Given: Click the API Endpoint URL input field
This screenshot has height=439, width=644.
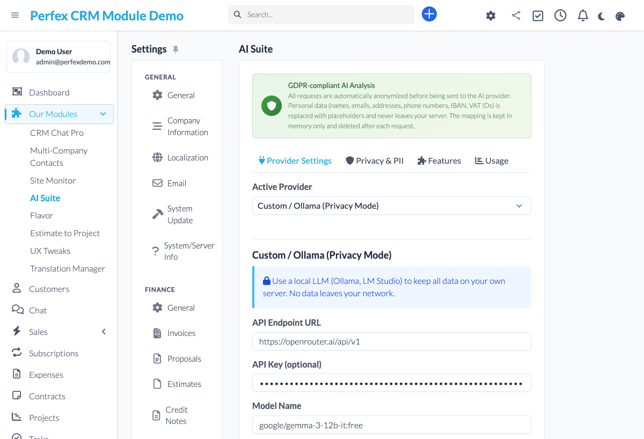Looking at the screenshot, I should click(391, 341).
